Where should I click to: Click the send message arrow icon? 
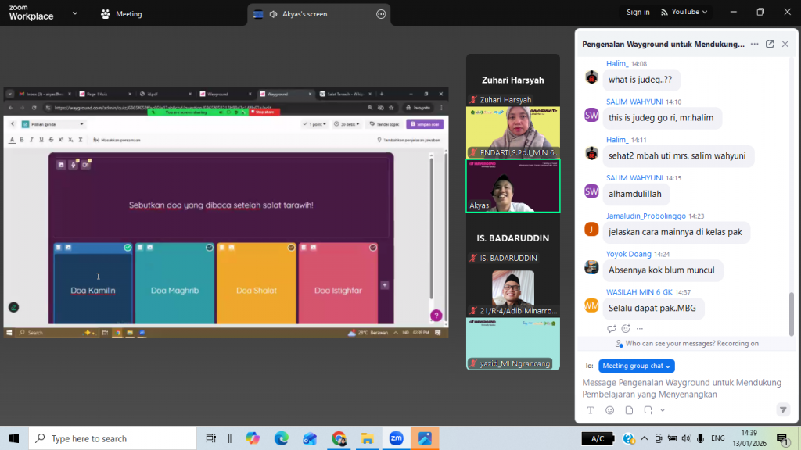(x=782, y=410)
